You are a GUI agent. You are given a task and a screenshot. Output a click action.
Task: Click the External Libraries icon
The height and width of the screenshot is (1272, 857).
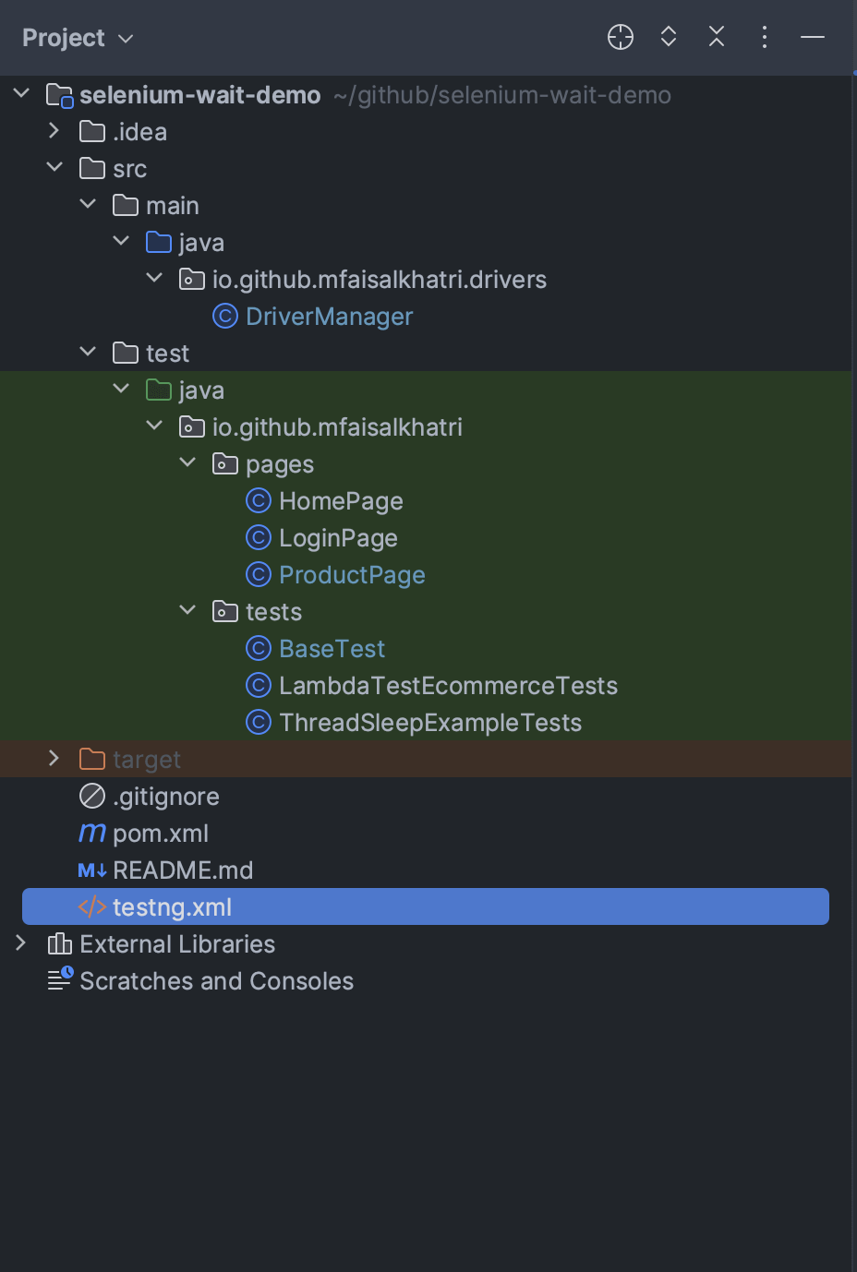point(58,943)
